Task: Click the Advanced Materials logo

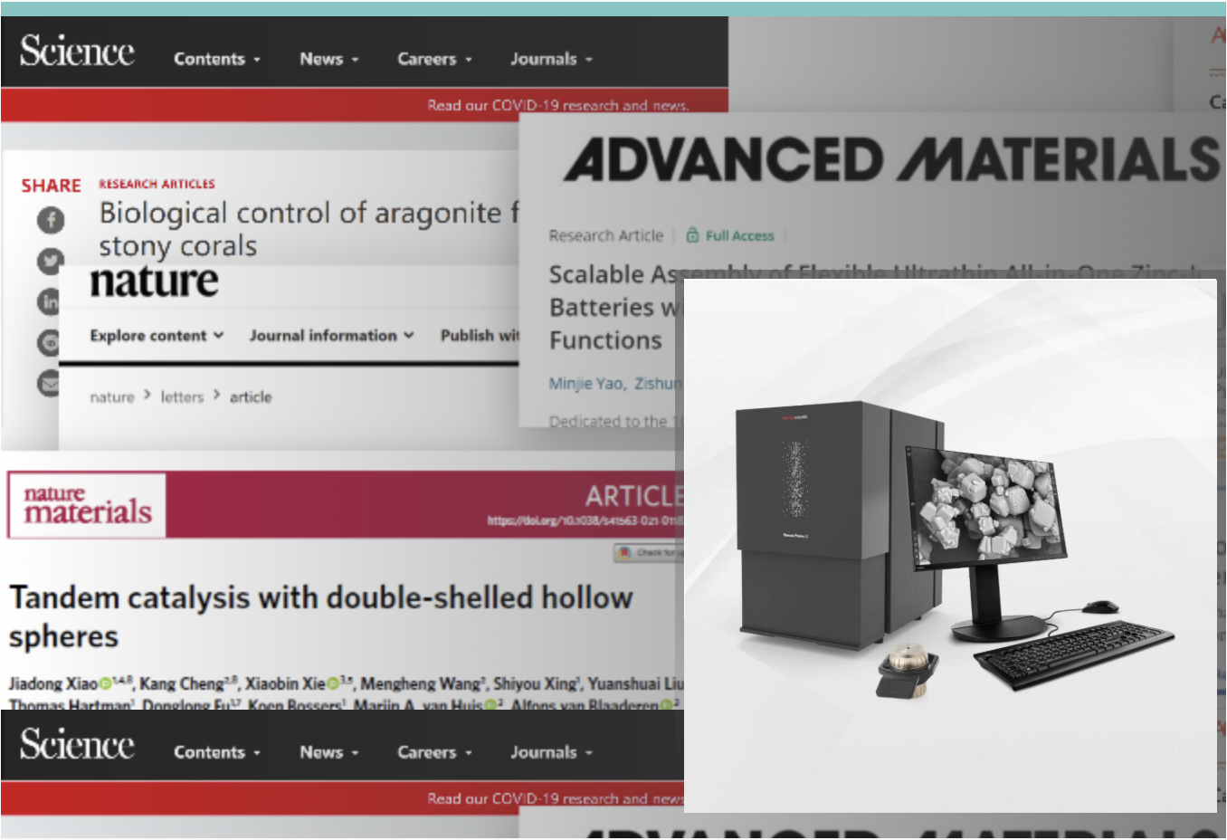Action: tap(892, 159)
